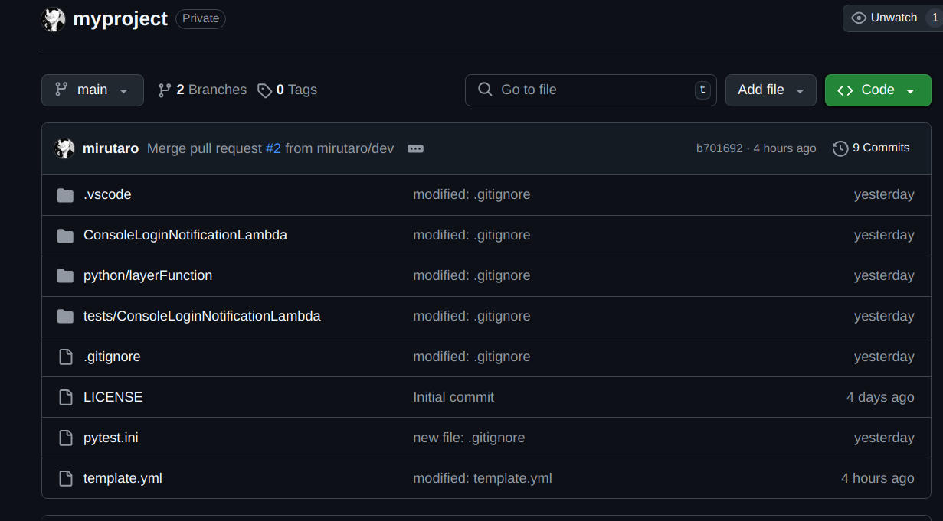
Task: Click the branch icon beside 2 Branches
Action: click(165, 90)
